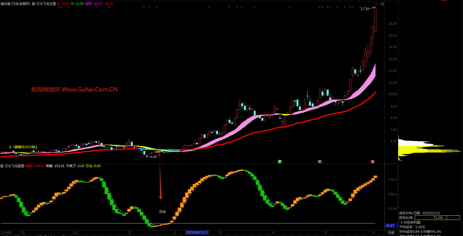Viewport: 463px width, 236px height.
Task: Click the A: 12.61 indicator value
Action: coord(63,4)
